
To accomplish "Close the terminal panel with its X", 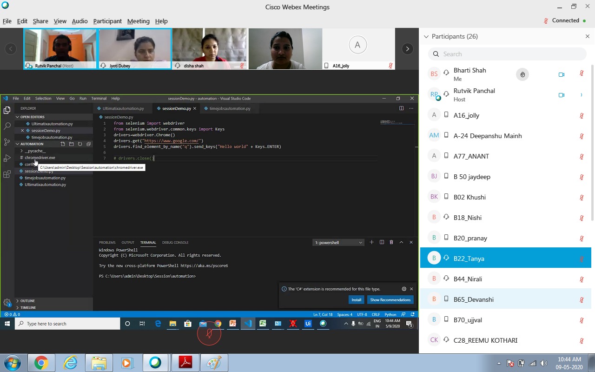I will pos(411,242).
